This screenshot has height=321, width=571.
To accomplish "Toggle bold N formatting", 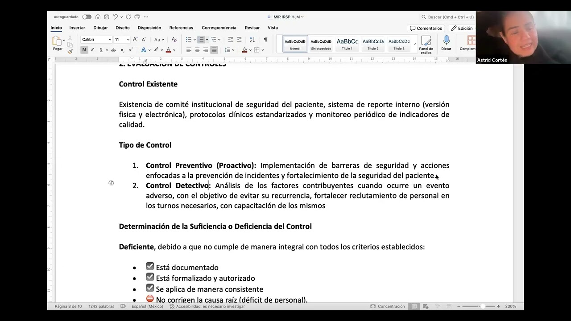I will tap(84, 50).
